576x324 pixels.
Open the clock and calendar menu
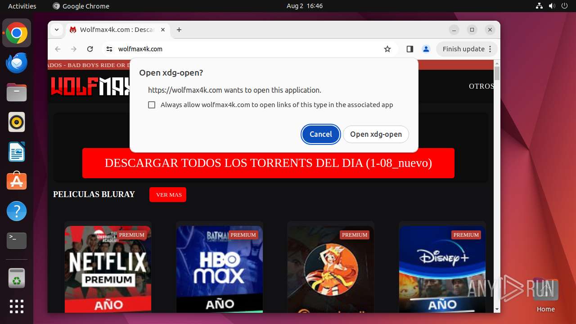[305, 6]
